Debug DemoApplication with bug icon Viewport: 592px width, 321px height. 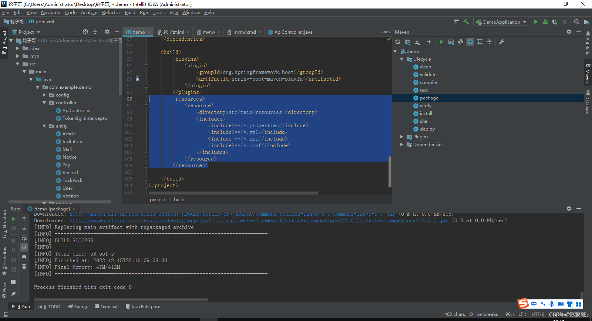click(545, 22)
